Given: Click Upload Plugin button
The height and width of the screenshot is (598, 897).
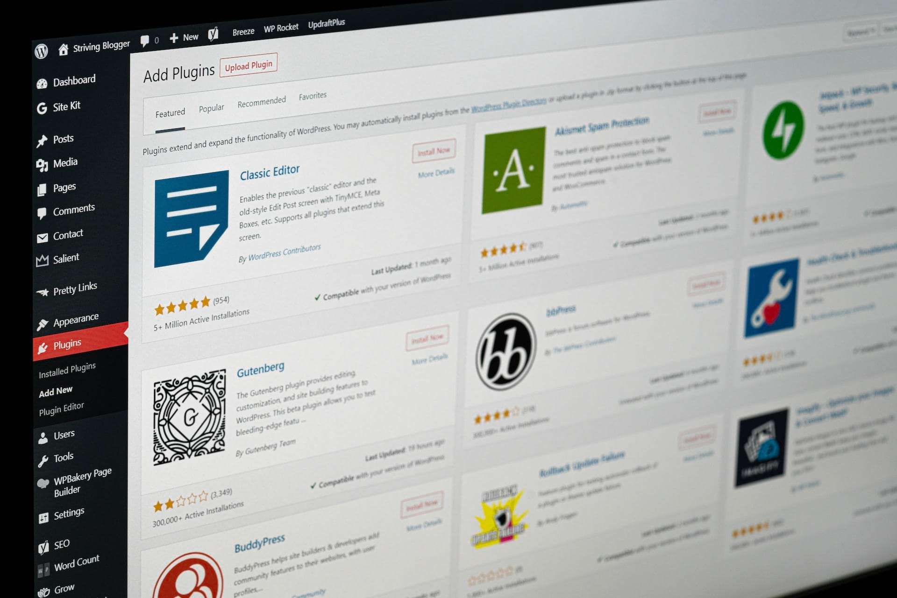Looking at the screenshot, I should pyautogui.click(x=248, y=65).
